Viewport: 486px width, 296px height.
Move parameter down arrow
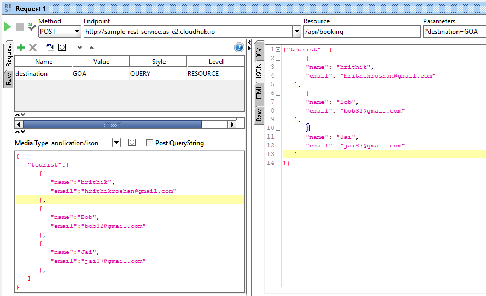[80, 48]
